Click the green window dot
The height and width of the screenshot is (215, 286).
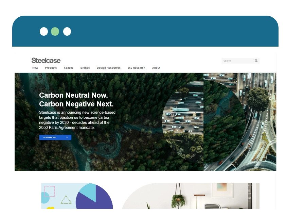click(55, 31)
